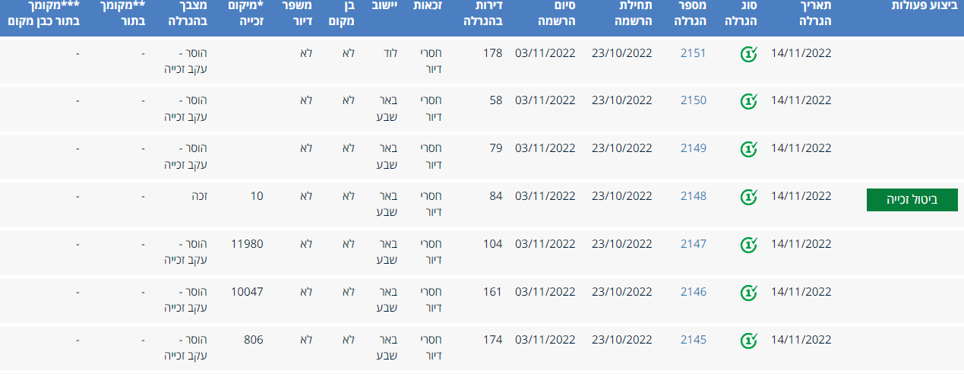This screenshot has width=964, height=374.
Task: Click the lottery type icon in row 2147
Action: tap(749, 245)
